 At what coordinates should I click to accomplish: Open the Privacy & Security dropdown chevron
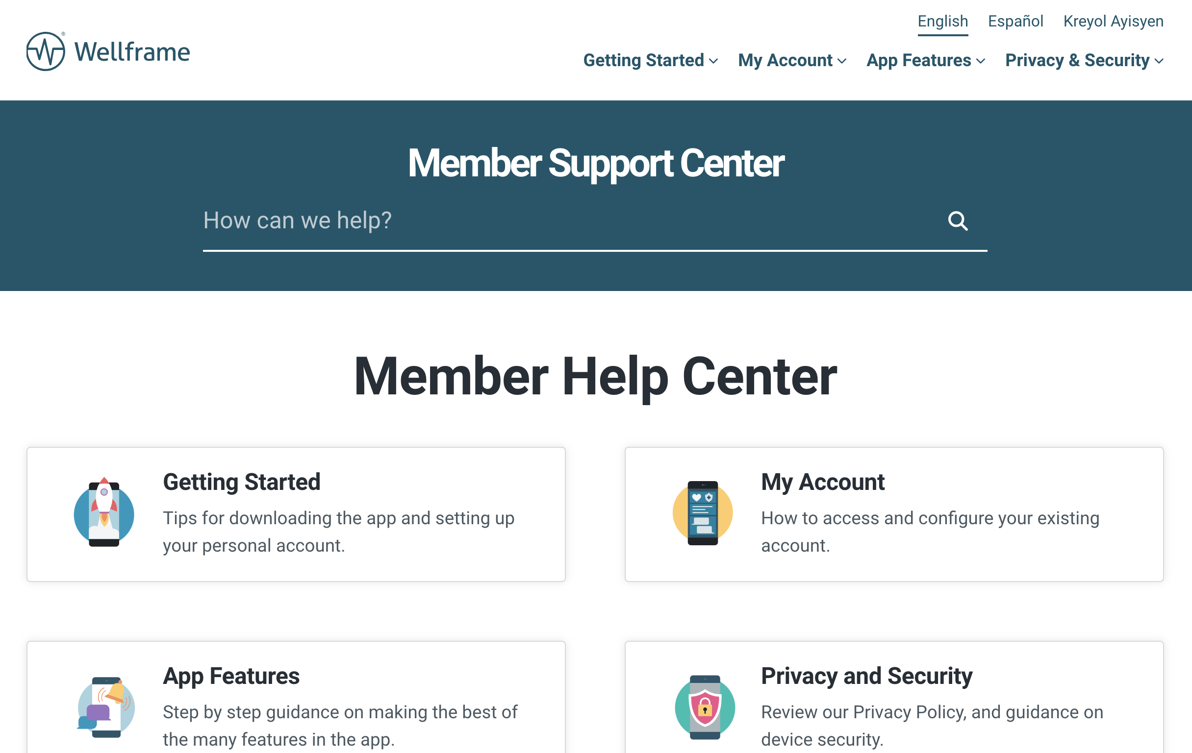tap(1158, 61)
